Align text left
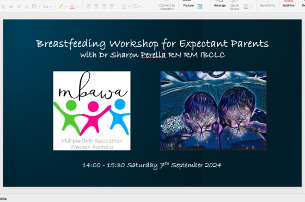The image size is (305, 202). 89,7
